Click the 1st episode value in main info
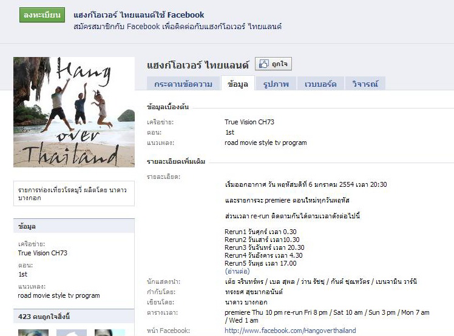 pos(230,132)
